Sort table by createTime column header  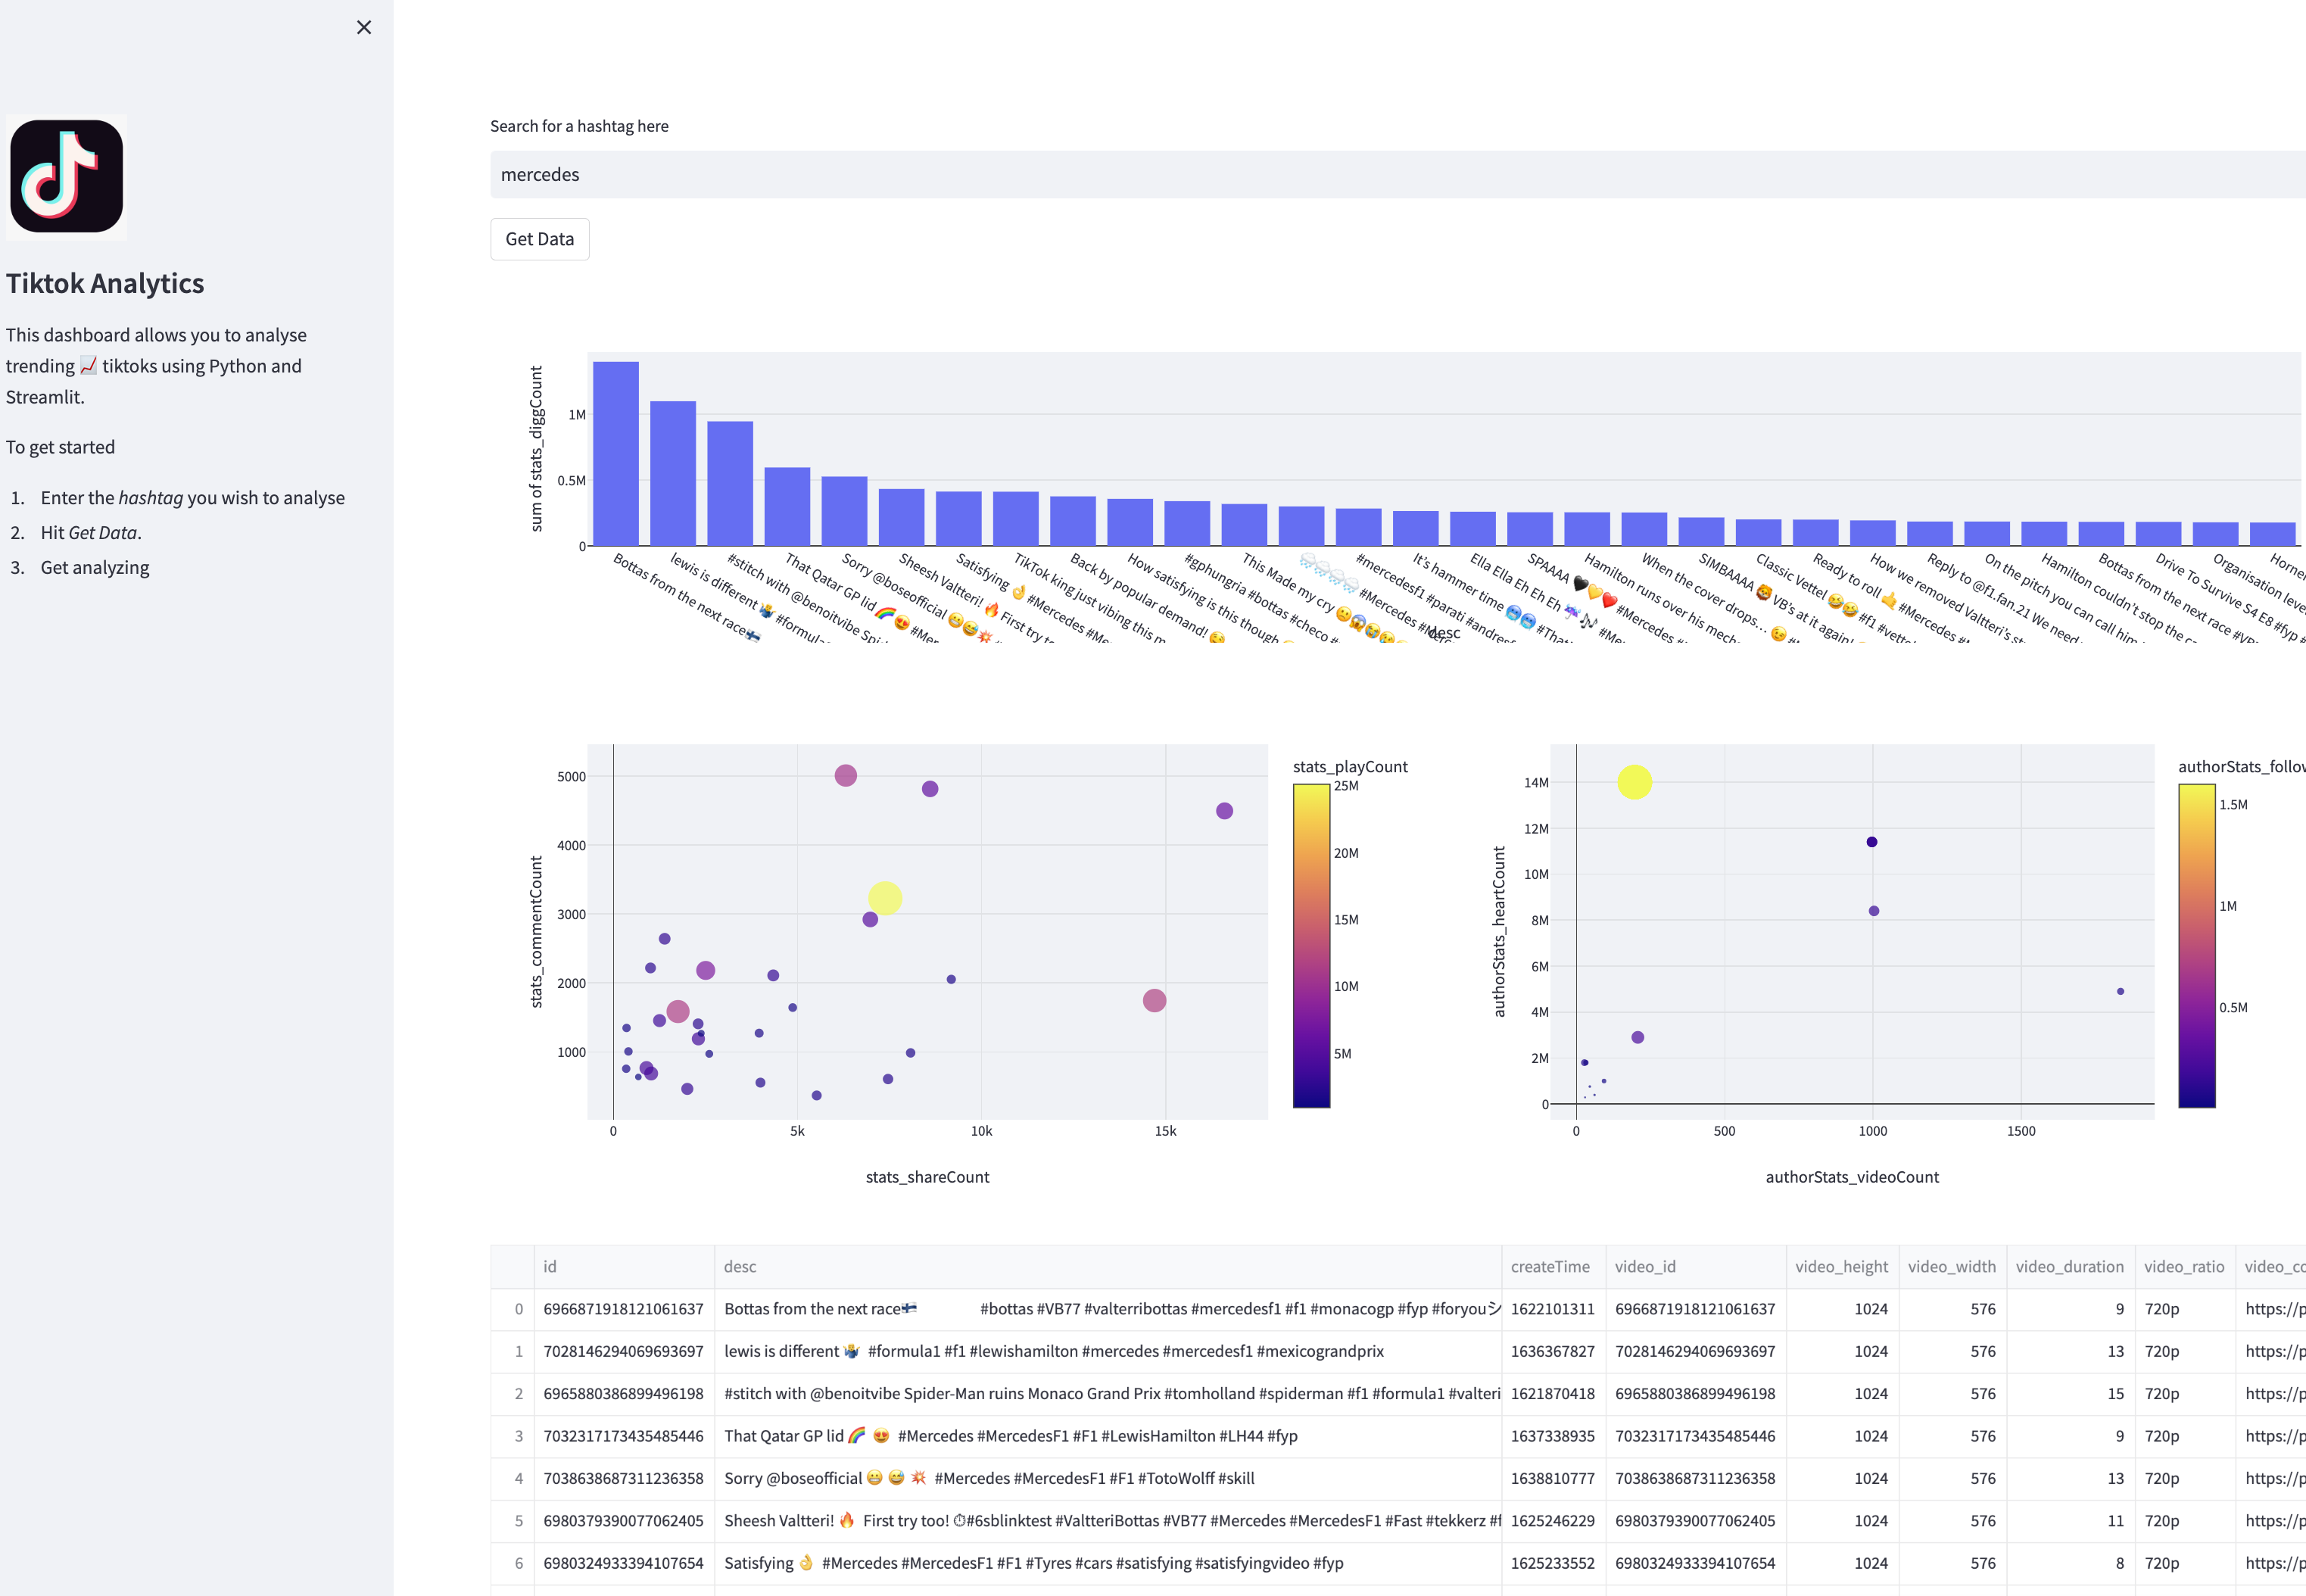click(x=1553, y=1266)
